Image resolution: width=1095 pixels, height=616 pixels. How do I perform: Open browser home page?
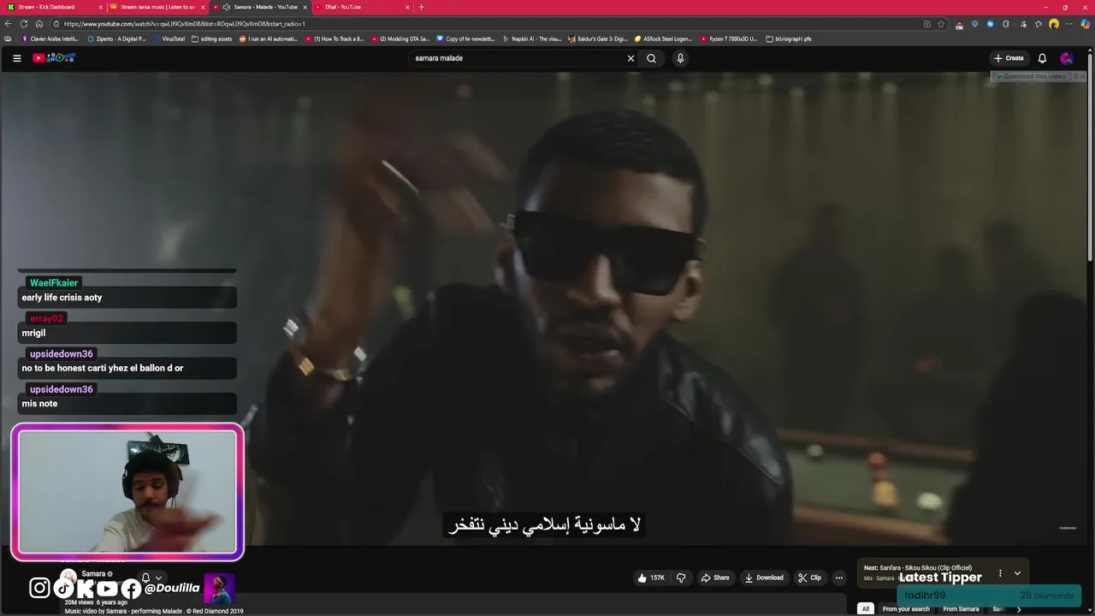pyautogui.click(x=38, y=24)
